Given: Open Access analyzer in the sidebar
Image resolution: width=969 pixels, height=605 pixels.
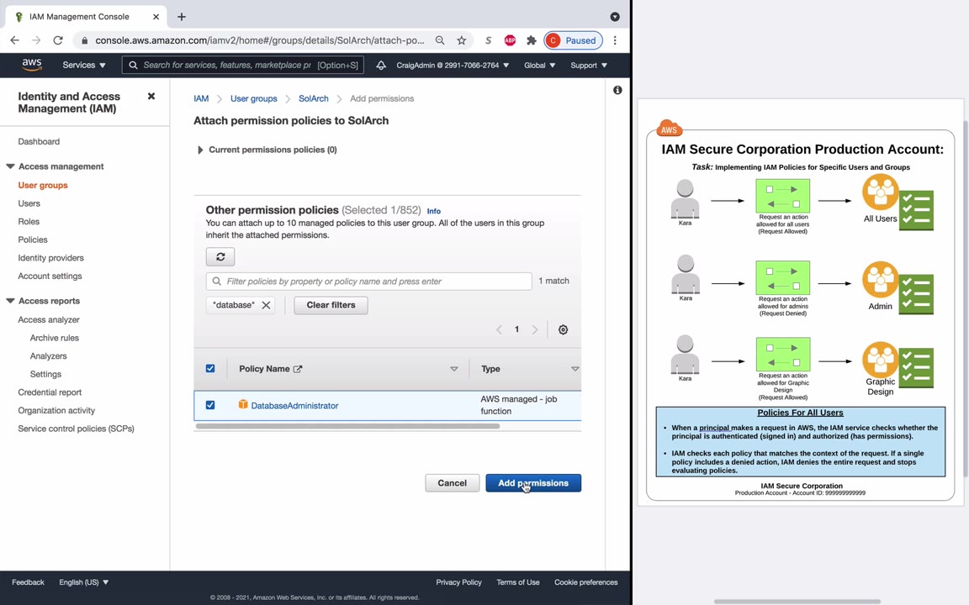Looking at the screenshot, I should (49, 320).
